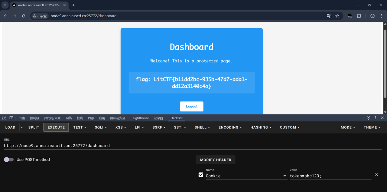Screen dimensions: 387x192
Task: Click the HackBar SPLIT button
Action: click(34, 127)
